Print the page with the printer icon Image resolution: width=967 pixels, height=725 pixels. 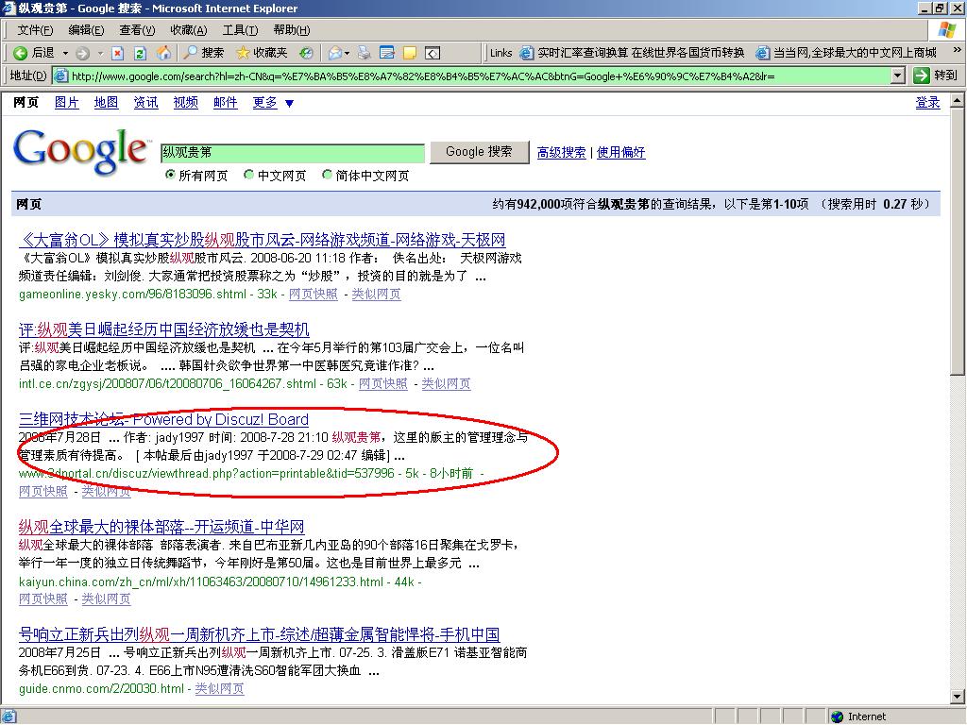(365, 53)
